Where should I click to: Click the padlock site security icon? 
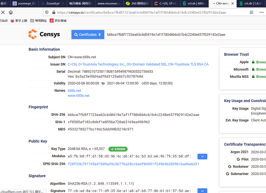tap(54, 13)
